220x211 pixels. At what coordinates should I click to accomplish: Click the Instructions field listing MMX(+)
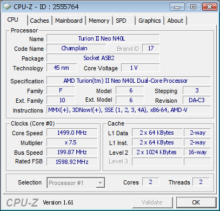click(129, 110)
